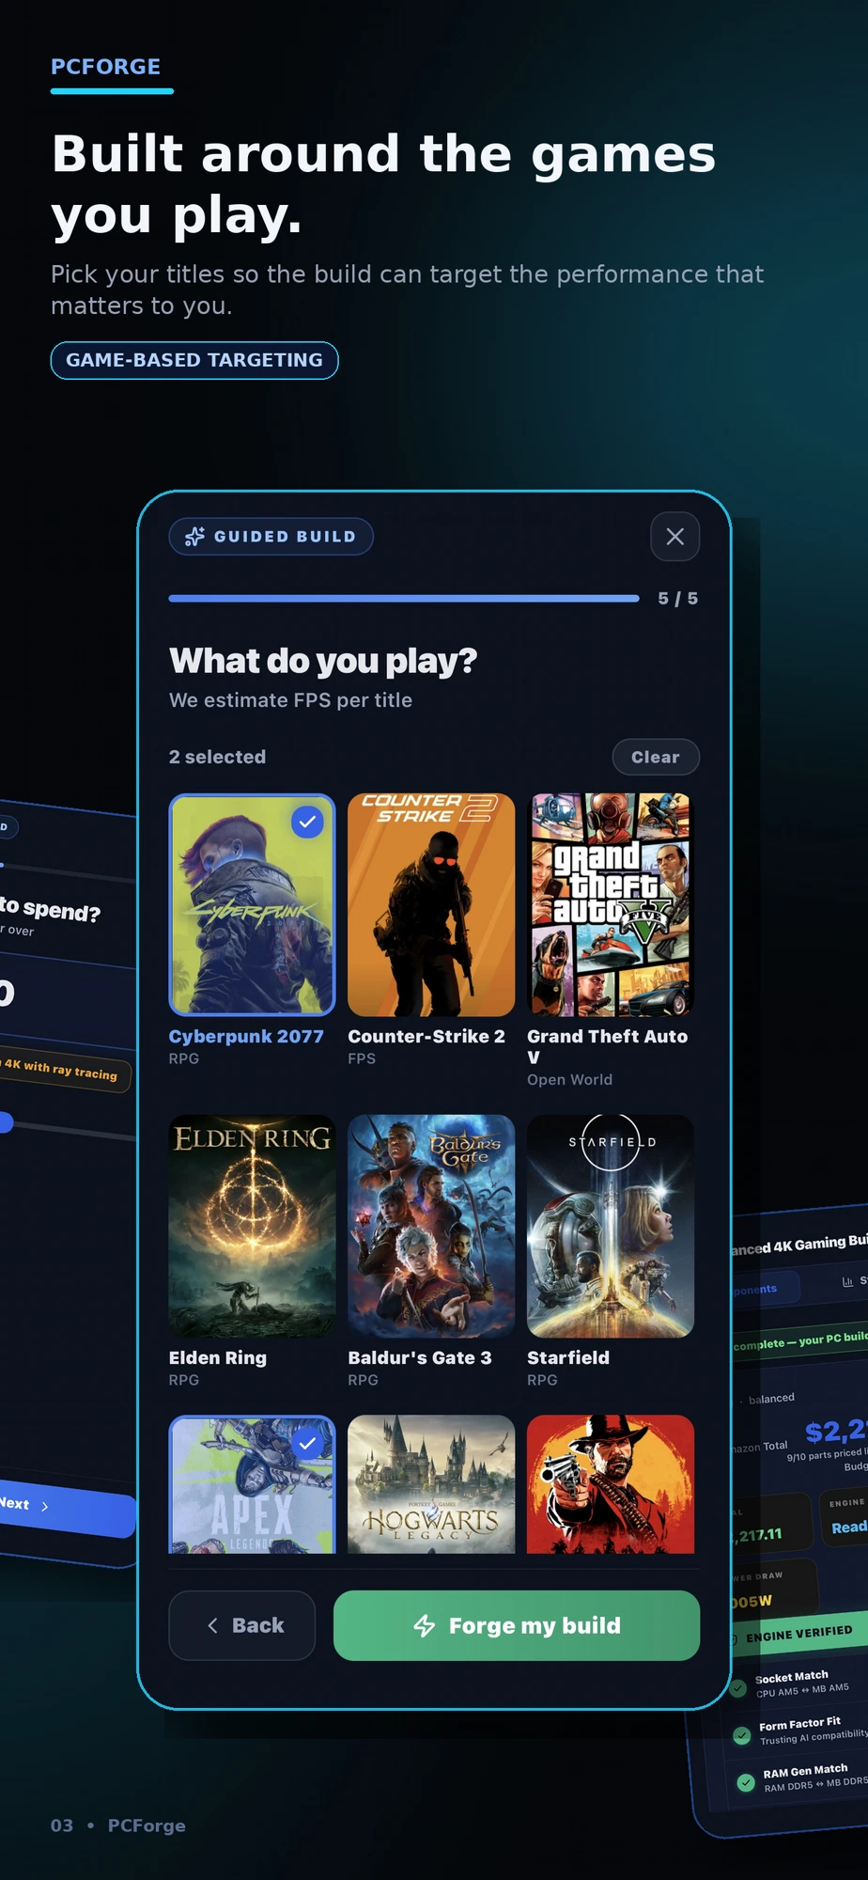Click the FPS genre label
Viewport: 868px width, 1880px height.
(362, 1058)
